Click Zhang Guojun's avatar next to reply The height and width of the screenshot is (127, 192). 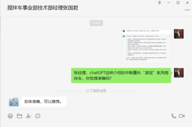pos(14,102)
